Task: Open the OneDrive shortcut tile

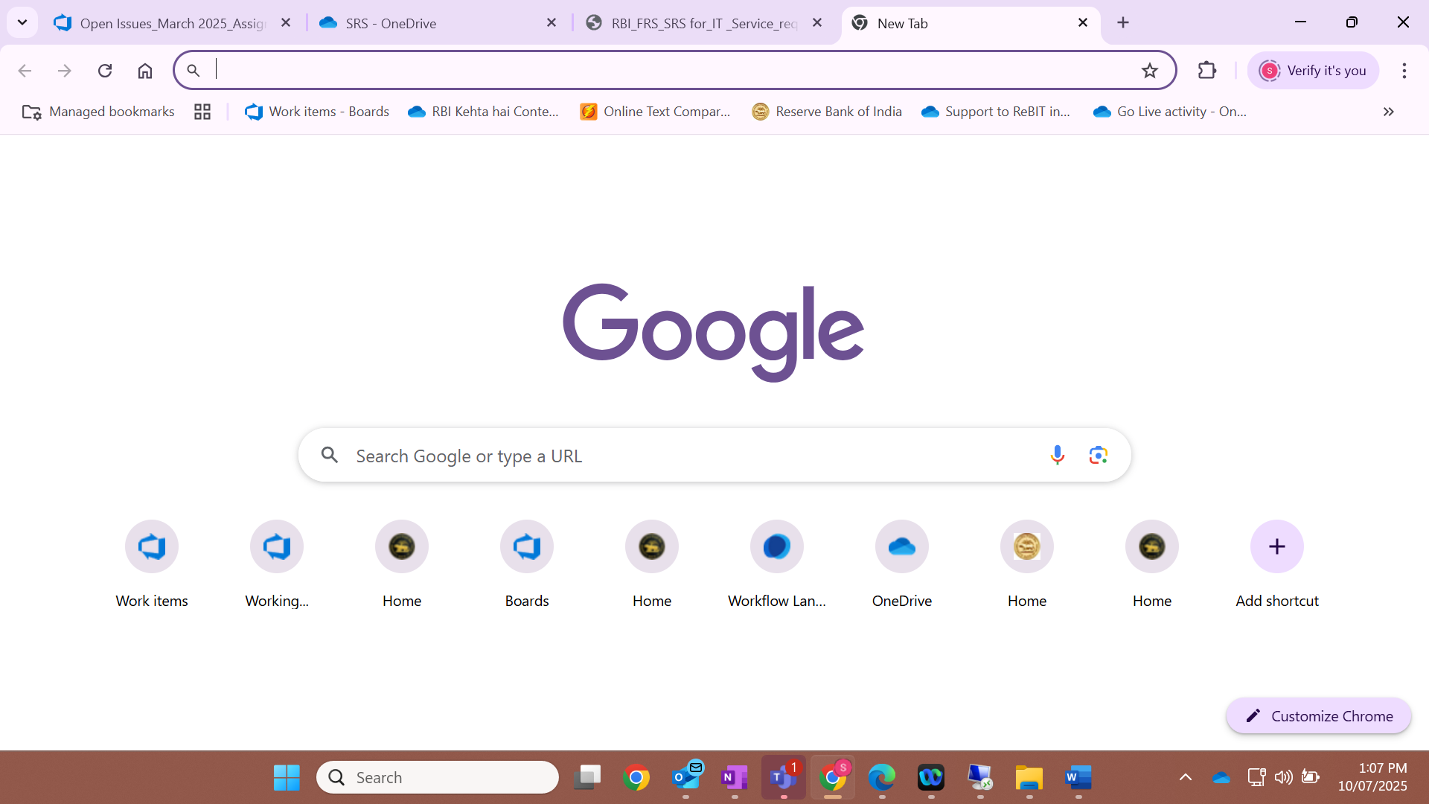Action: coord(901,546)
